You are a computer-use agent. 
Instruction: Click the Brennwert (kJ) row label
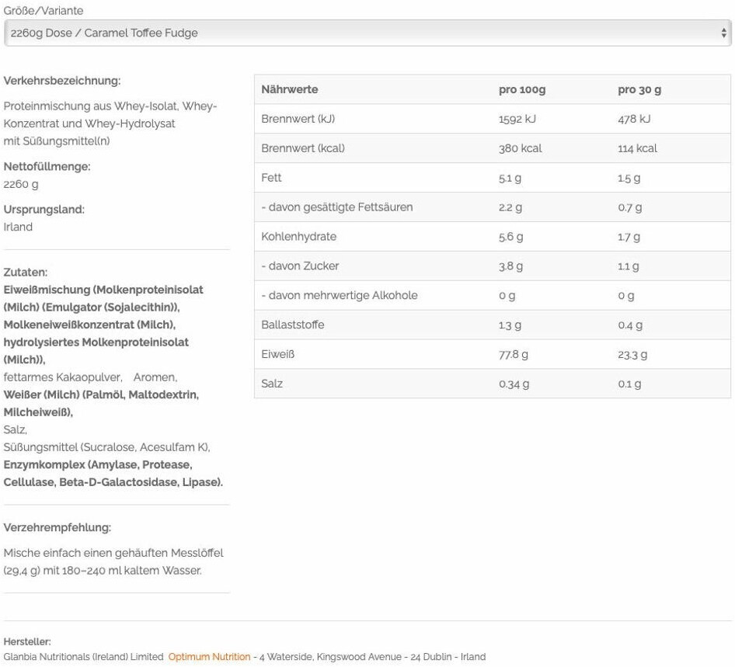tap(298, 119)
